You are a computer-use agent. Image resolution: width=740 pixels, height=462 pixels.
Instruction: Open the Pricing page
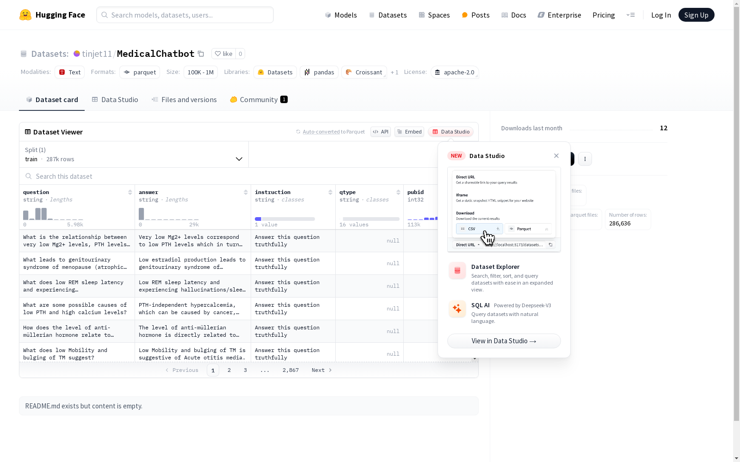[x=604, y=15]
